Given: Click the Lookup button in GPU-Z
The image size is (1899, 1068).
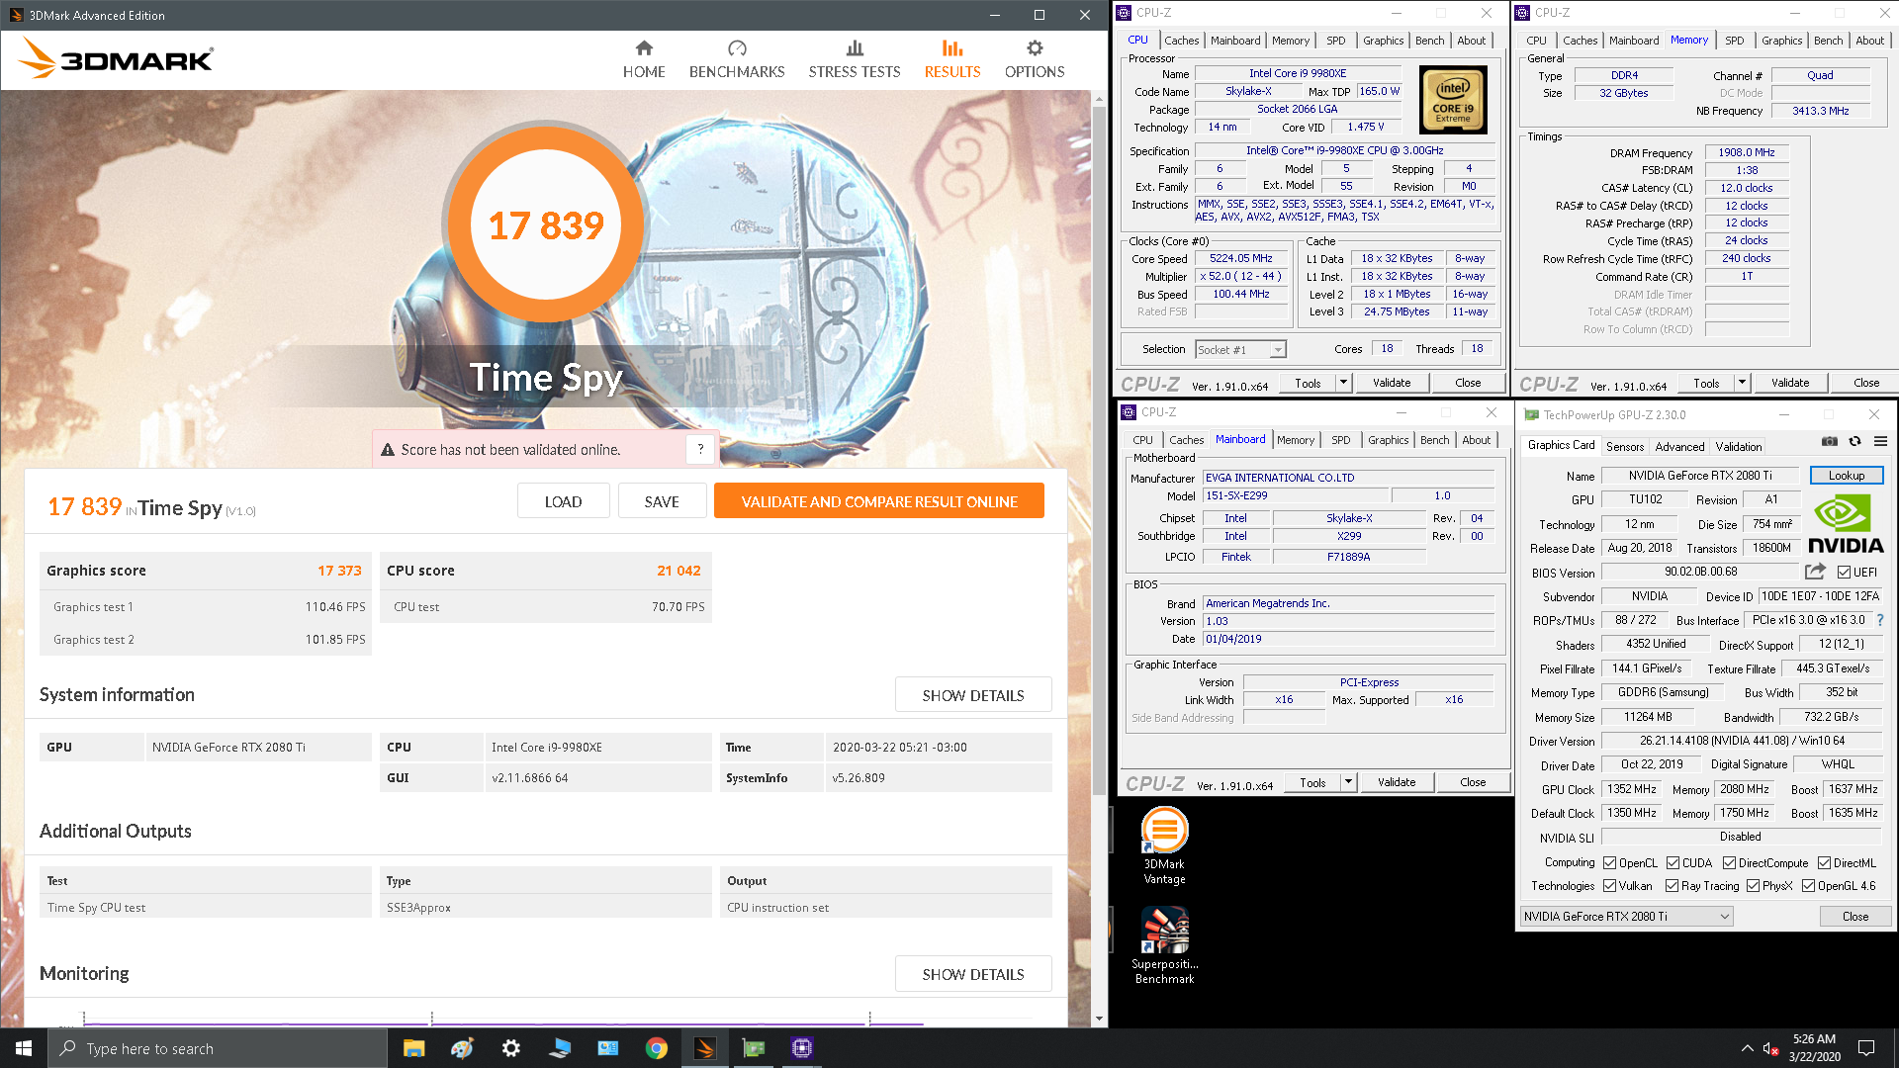Looking at the screenshot, I should coord(1846,476).
